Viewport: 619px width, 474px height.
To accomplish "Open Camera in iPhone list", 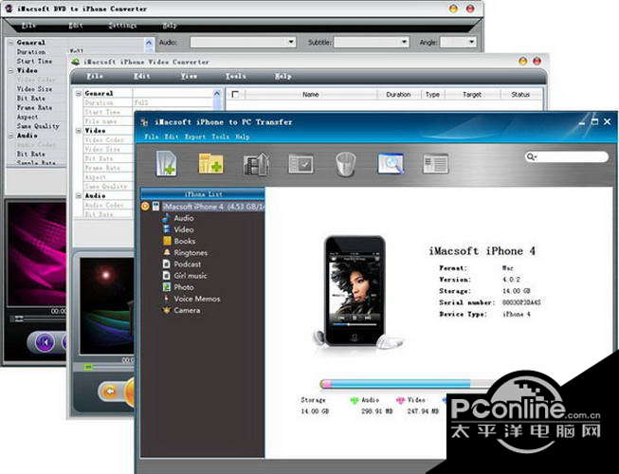I will pyautogui.click(x=187, y=310).
